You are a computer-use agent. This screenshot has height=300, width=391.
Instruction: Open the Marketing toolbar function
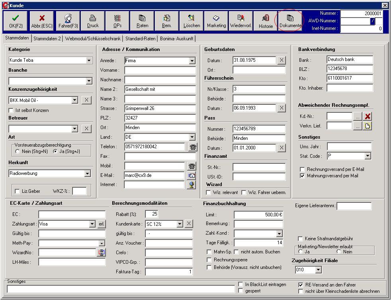coord(216,21)
